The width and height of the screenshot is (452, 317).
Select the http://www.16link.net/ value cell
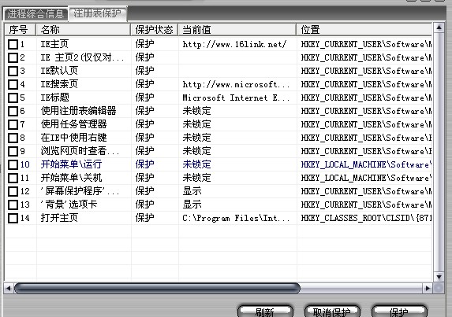[234, 44]
